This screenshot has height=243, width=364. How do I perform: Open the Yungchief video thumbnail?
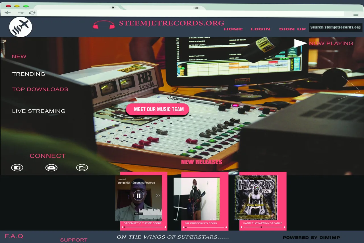(x=138, y=198)
